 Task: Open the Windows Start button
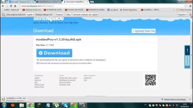[4, 105]
